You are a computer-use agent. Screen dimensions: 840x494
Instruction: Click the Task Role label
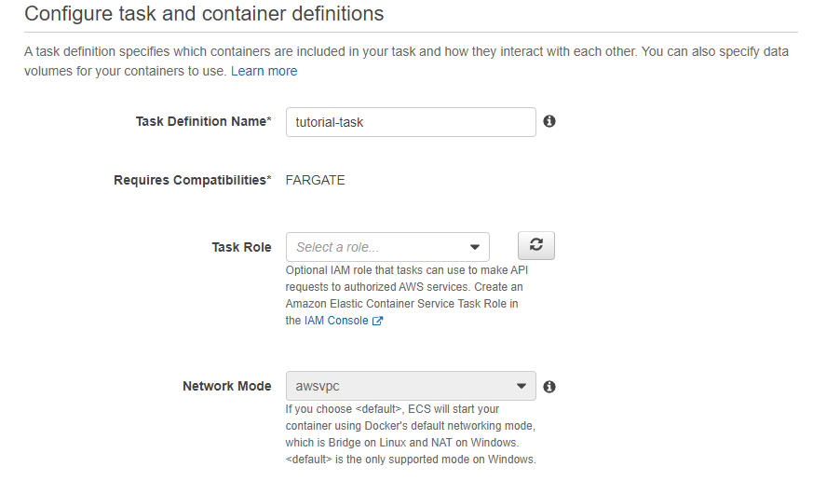click(241, 247)
